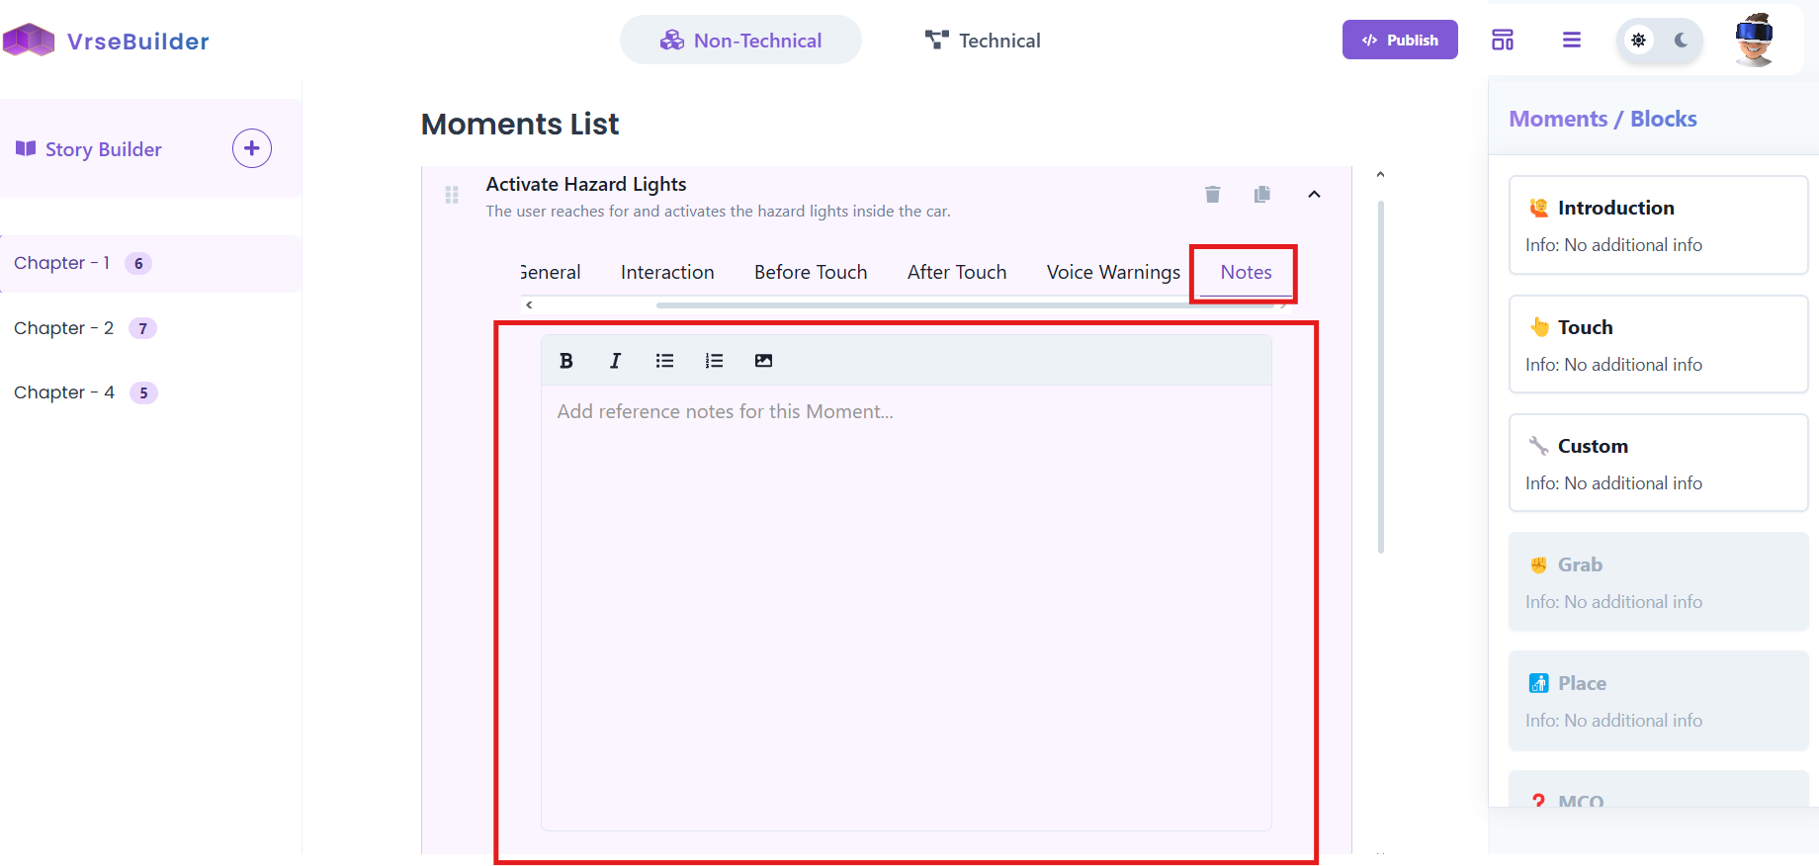
Task: Click the layout panels icon near Publish
Action: [x=1503, y=40]
